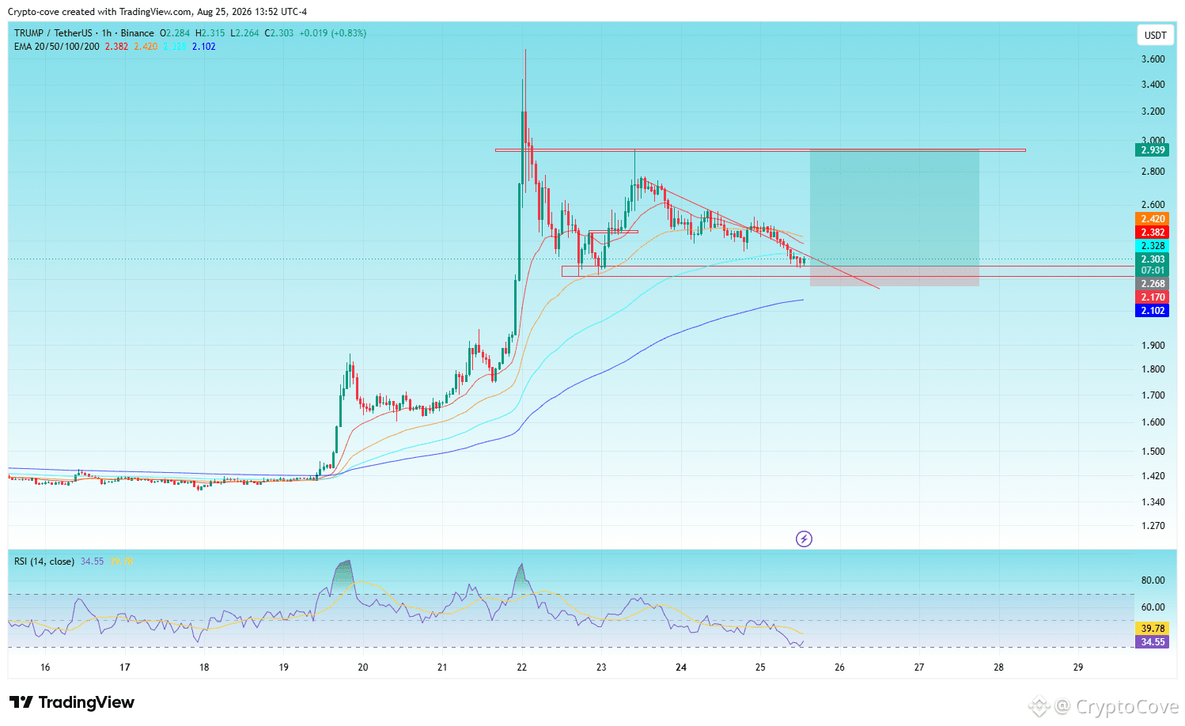Click date 18 on the time axis
Viewport: 1185px width, 726px height.
(204, 667)
